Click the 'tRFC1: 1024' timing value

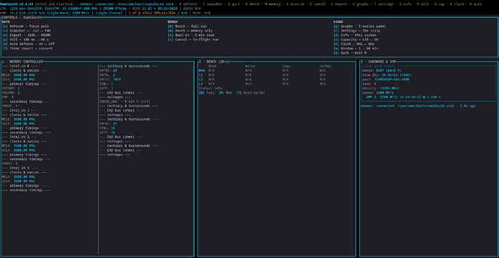coord(110,79)
